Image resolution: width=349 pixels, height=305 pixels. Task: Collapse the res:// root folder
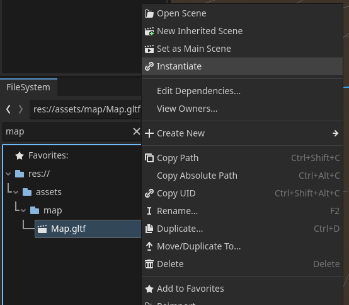click(x=8, y=174)
